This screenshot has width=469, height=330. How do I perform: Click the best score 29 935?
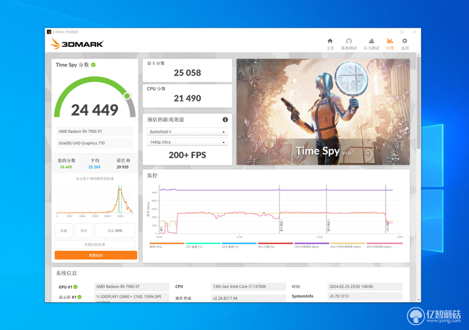[x=123, y=167]
